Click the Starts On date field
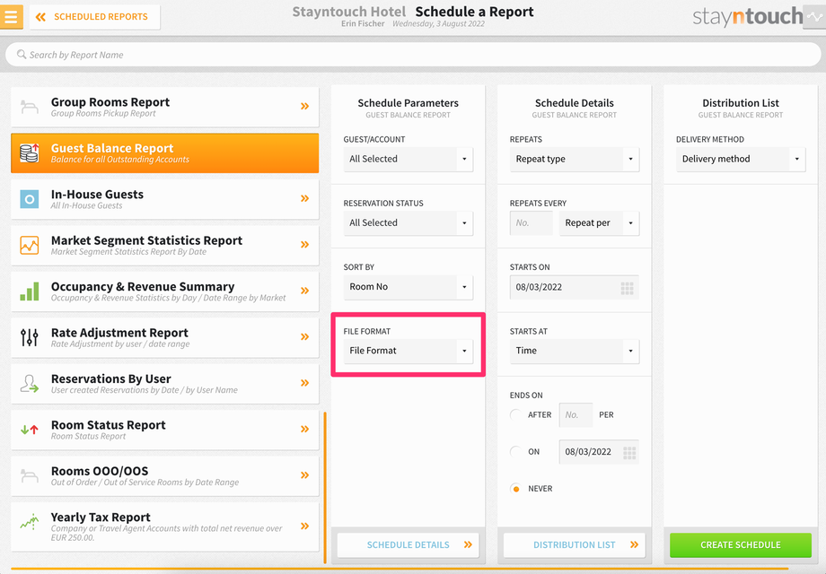Viewport: 826px width, 574px height. [575, 287]
